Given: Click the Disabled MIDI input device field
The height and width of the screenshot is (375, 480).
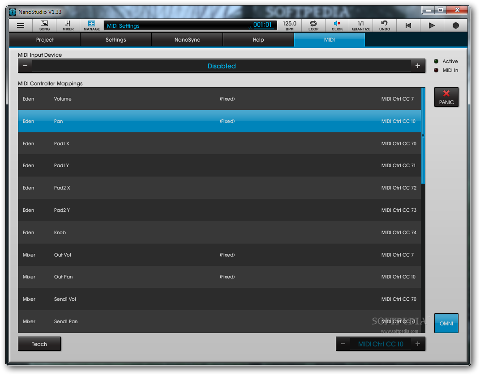Looking at the screenshot, I should pos(222,66).
